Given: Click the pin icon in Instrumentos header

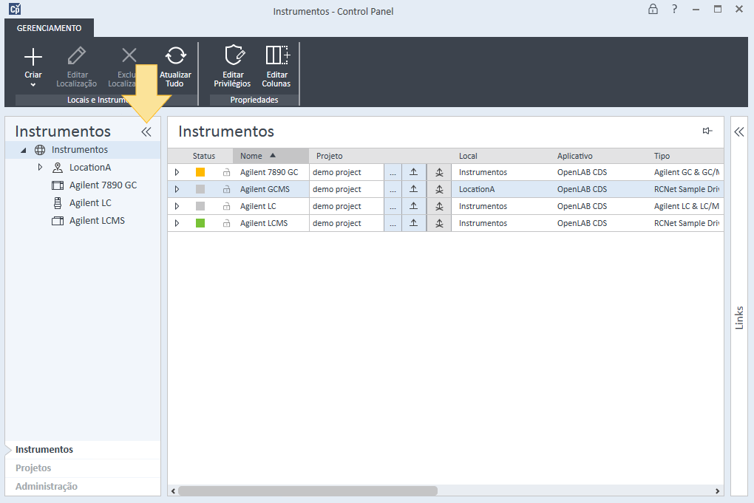Looking at the screenshot, I should (x=707, y=131).
